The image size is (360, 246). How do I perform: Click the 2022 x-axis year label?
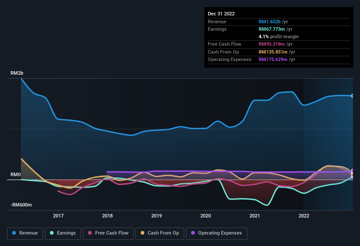pos(304,216)
